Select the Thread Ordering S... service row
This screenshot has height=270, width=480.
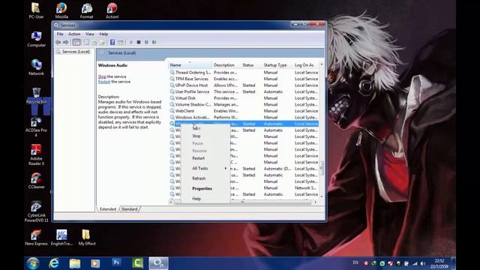(x=244, y=73)
